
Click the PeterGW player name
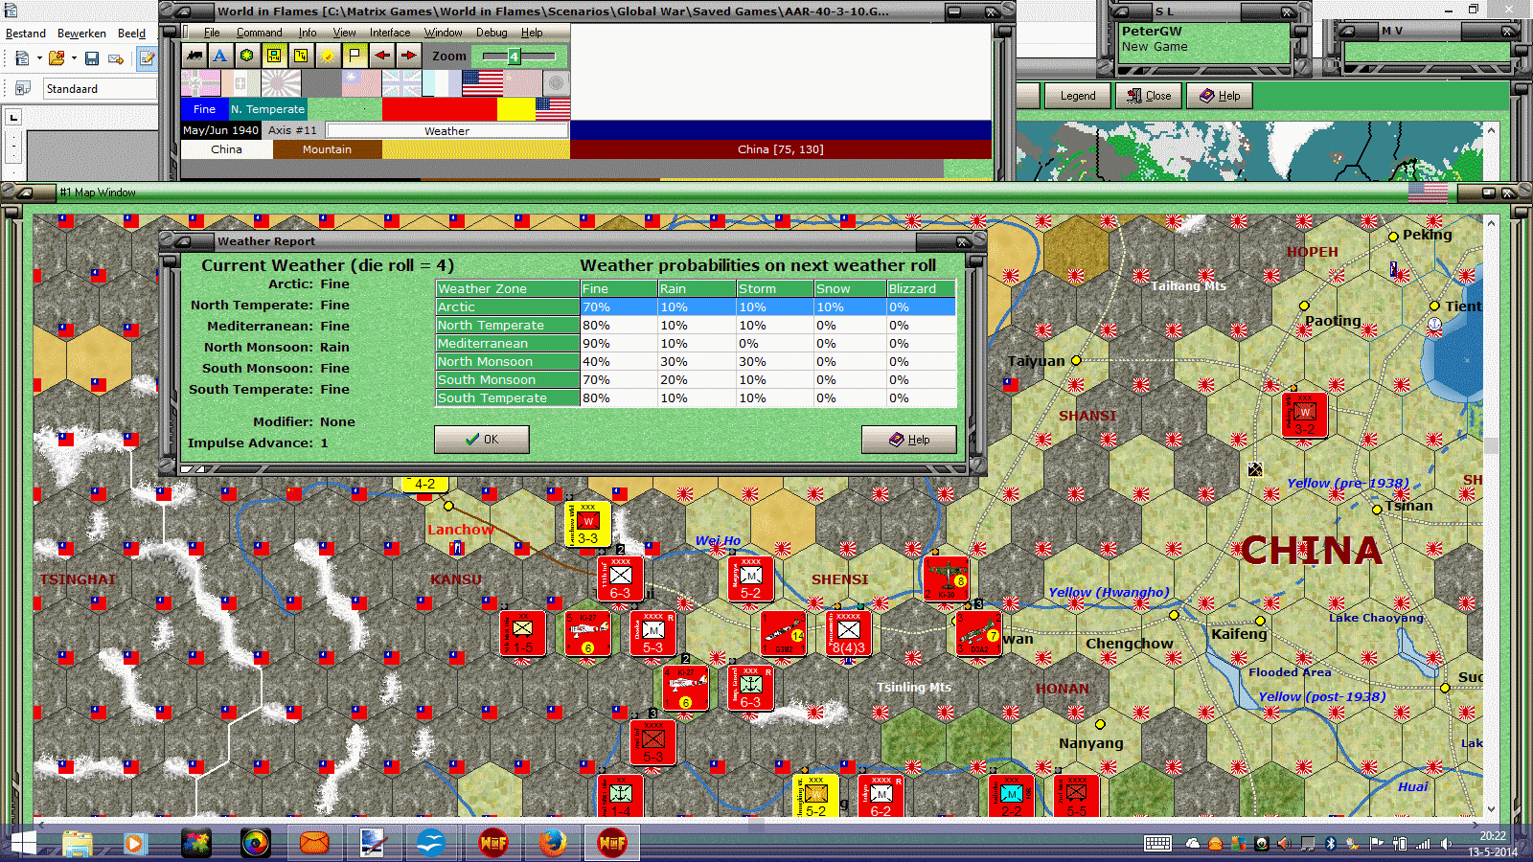[x=1152, y=31]
